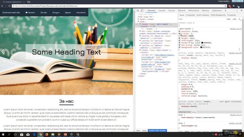244x137 pixels.
Task: Click the Контакти navigation link
Action: pos(81,13)
